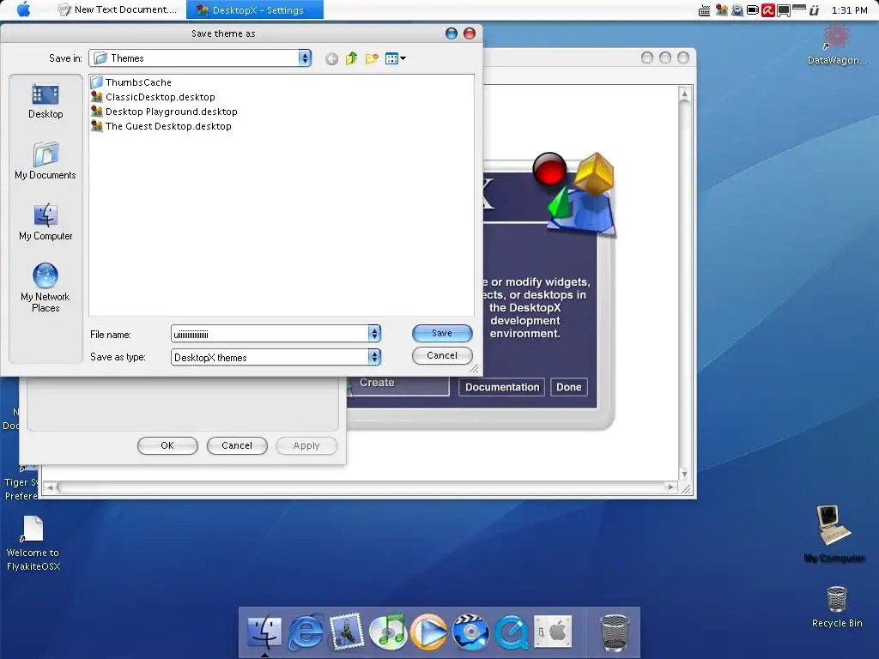Click the red Avira antivirus tray icon
Viewport: 879px width, 659px height.
[768, 10]
